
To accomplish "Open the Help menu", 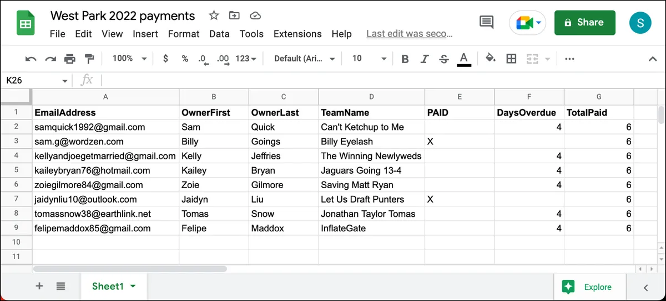I will [342, 34].
